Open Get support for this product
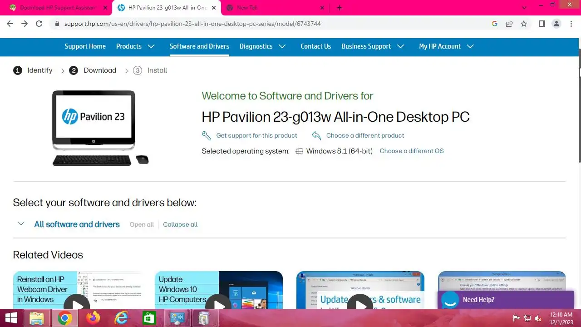 point(256,135)
